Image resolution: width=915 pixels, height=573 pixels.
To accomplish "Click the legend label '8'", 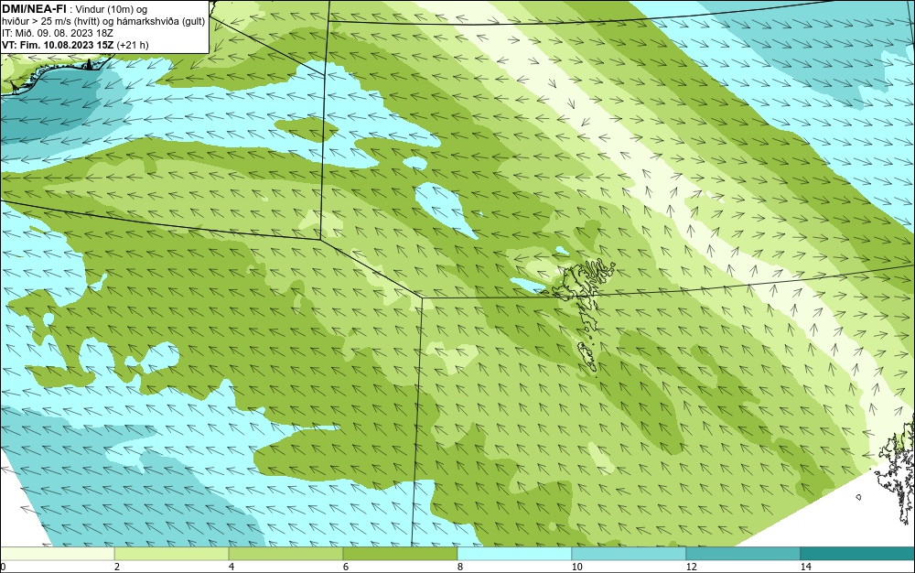I will [460, 567].
